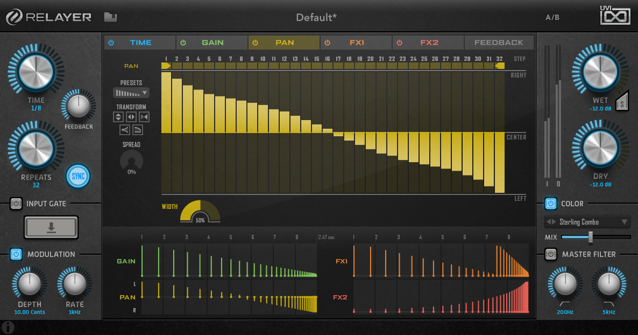638x335 pixels.
Task: Switch to the GAIN tab
Action: pos(212,43)
